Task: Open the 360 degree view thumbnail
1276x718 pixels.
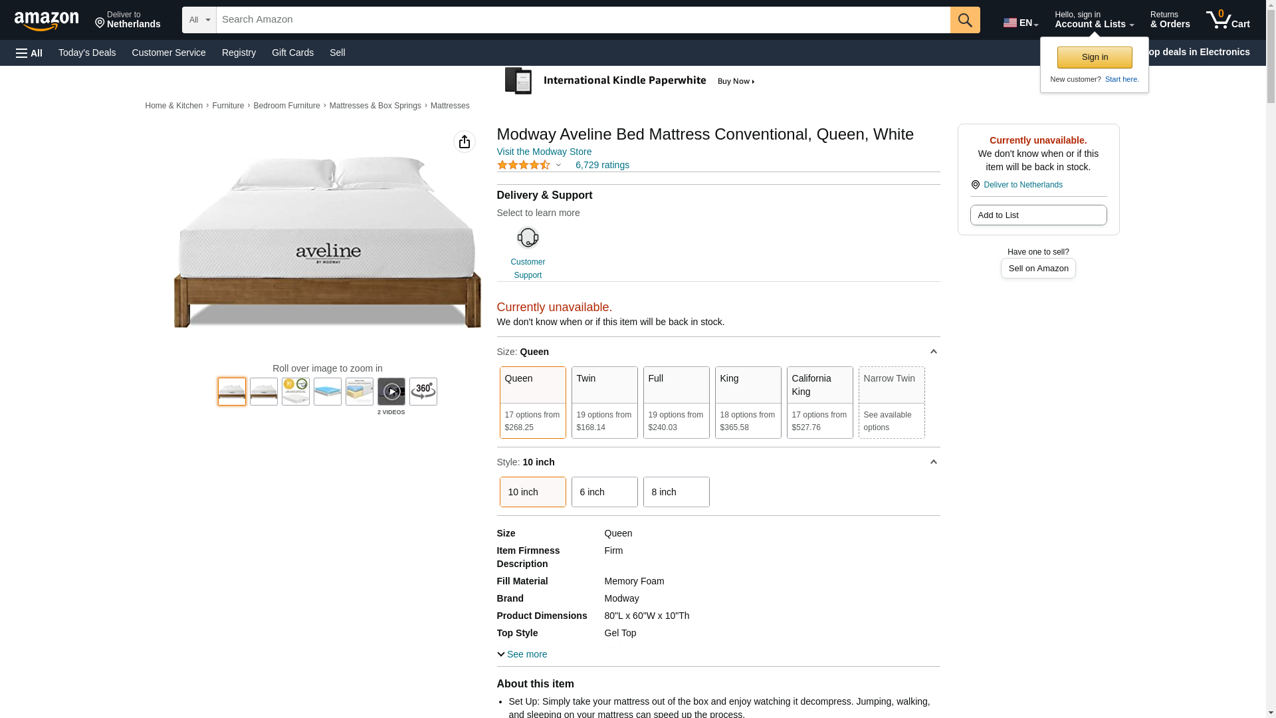Action: [x=423, y=392]
